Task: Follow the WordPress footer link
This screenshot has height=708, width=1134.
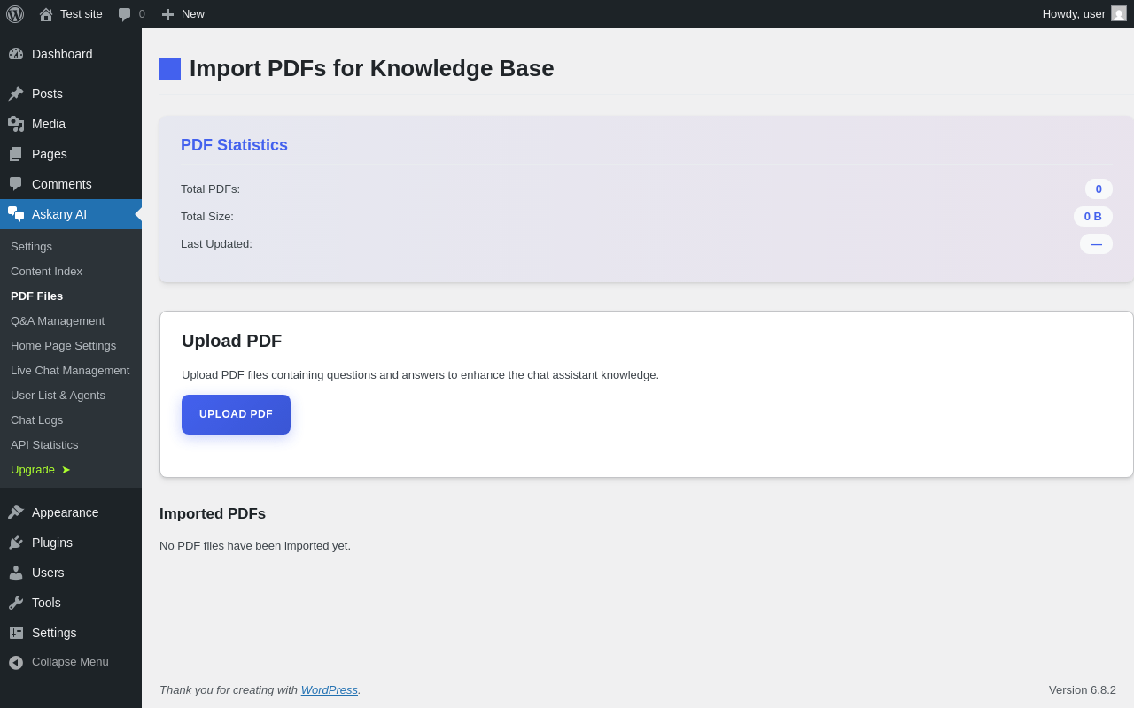Action: pos(330,689)
